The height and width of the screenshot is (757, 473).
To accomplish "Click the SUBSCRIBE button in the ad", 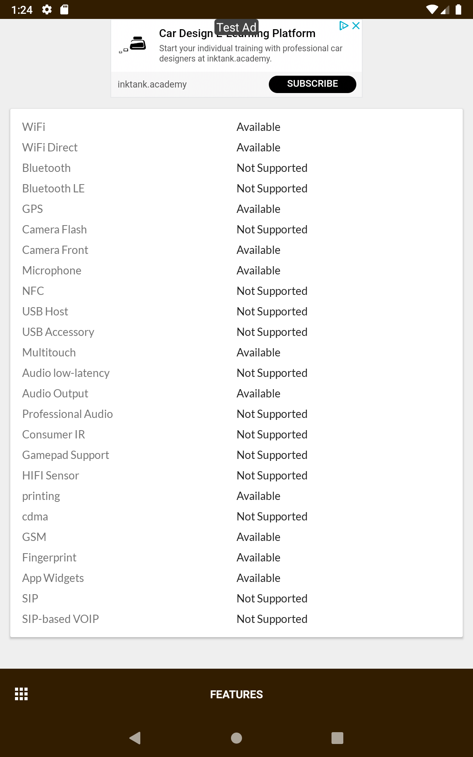I will (x=313, y=84).
